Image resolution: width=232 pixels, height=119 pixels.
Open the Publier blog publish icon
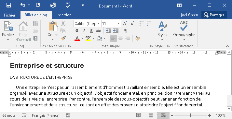coord(8,31)
